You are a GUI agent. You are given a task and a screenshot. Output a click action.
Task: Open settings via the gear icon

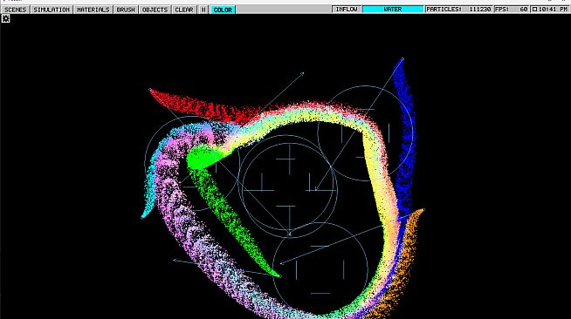click(5, 18)
